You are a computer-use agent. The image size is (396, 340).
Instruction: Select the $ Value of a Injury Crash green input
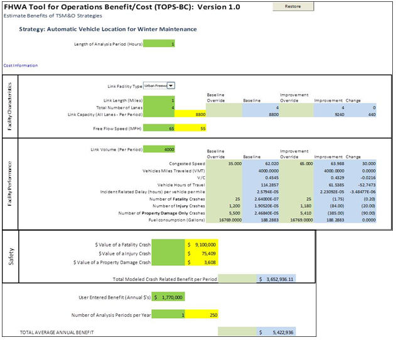point(168,253)
